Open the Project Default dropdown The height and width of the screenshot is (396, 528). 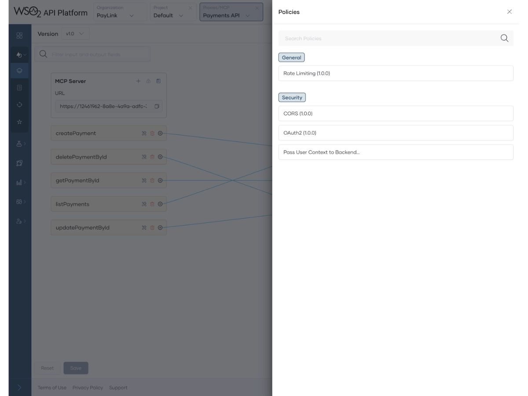(173, 12)
